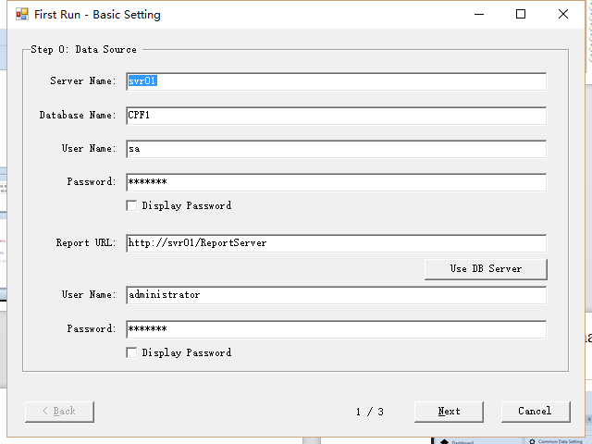Select the database User Name field containing sa
This screenshot has width=592, height=444.
pyautogui.click(x=337, y=149)
